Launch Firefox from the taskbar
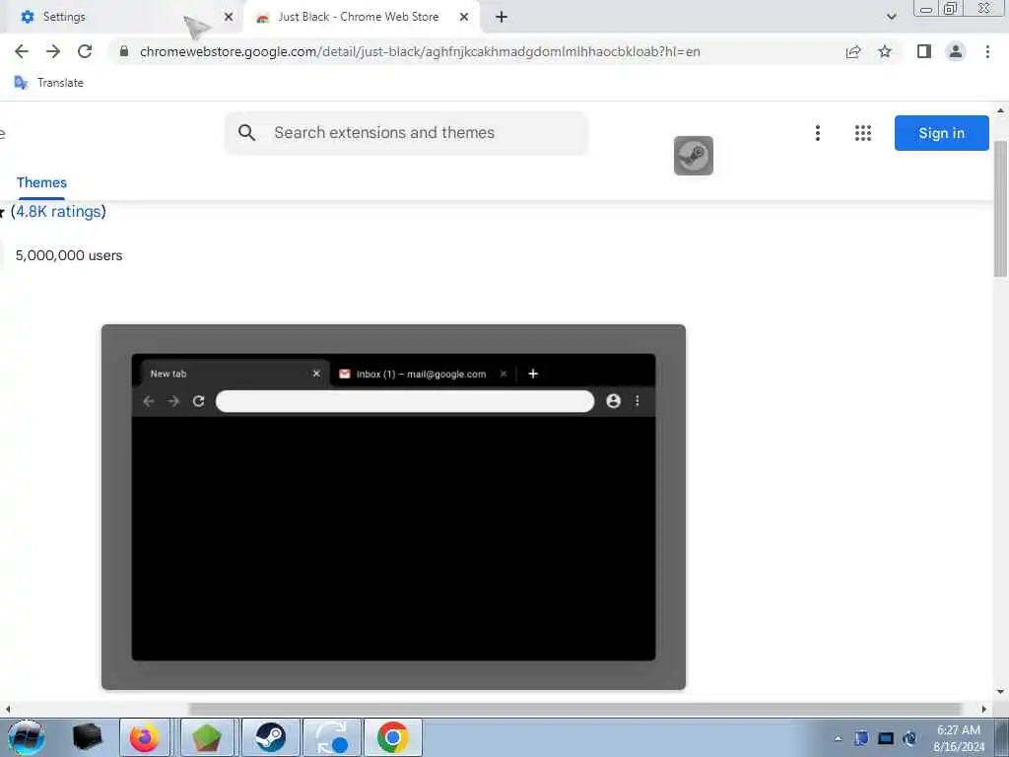The width and height of the screenshot is (1009, 757). pos(144,737)
